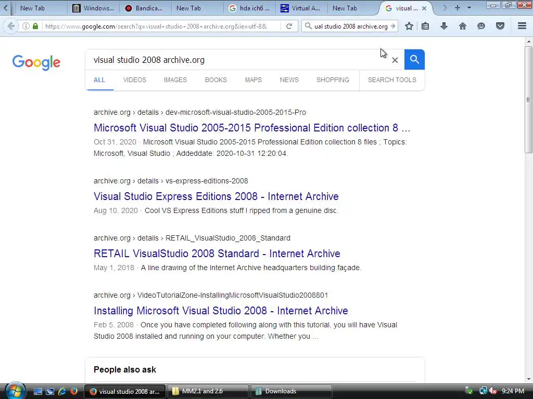Click the browser toolbar search field text
This screenshot has height=399, width=533.
click(x=351, y=26)
